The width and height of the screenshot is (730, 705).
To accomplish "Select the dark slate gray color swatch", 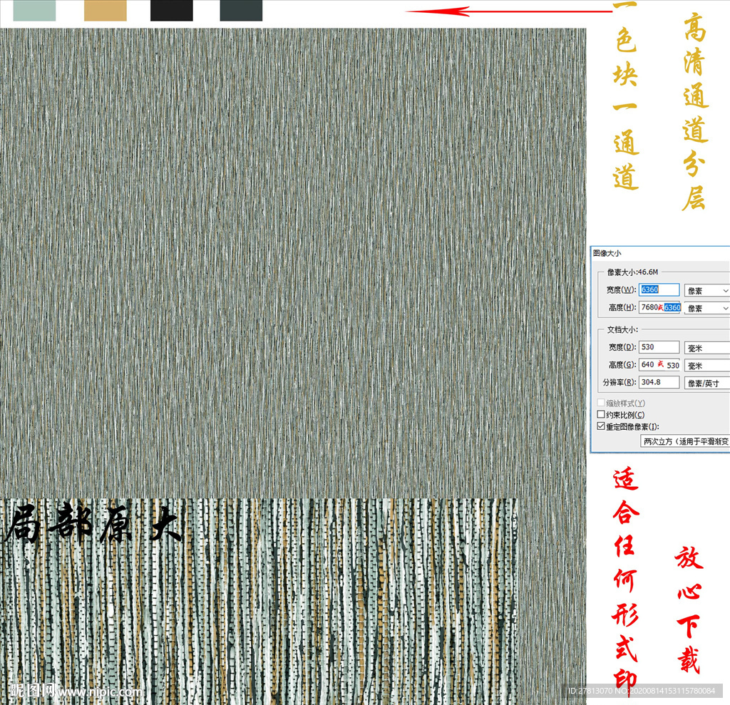I will [240, 11].
